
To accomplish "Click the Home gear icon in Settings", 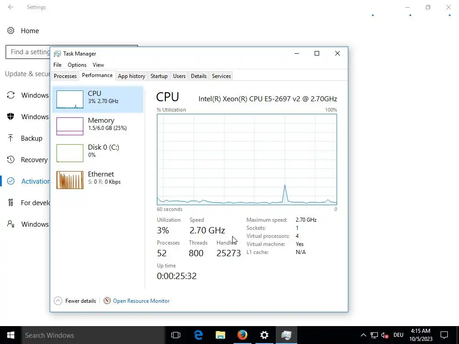I will [11, 30].
